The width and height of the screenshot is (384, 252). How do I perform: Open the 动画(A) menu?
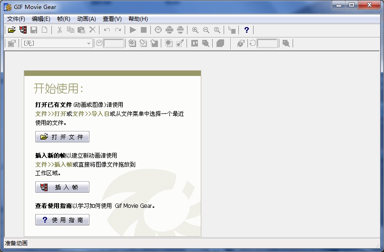tap(87, 19)
